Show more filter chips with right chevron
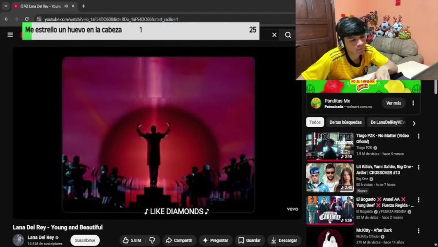 pyautogui.click(x=414, y=123)
